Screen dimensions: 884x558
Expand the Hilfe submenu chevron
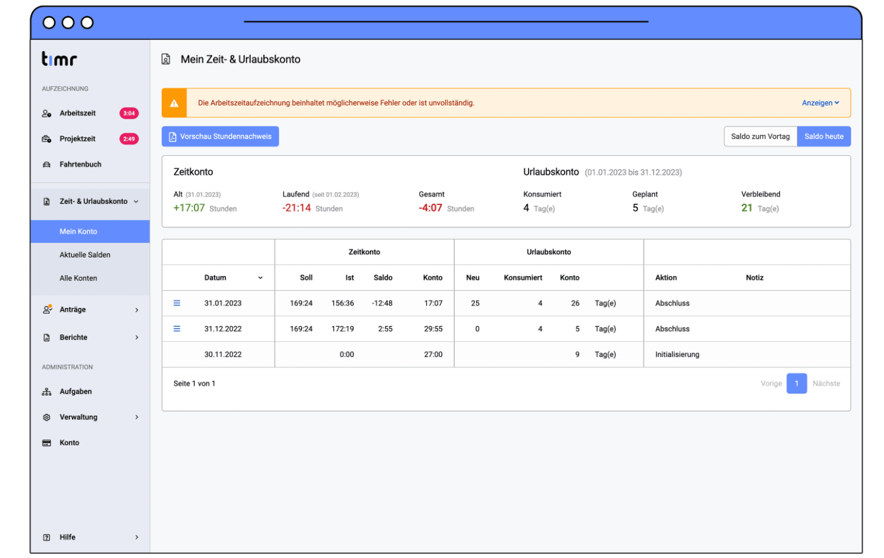136,537
